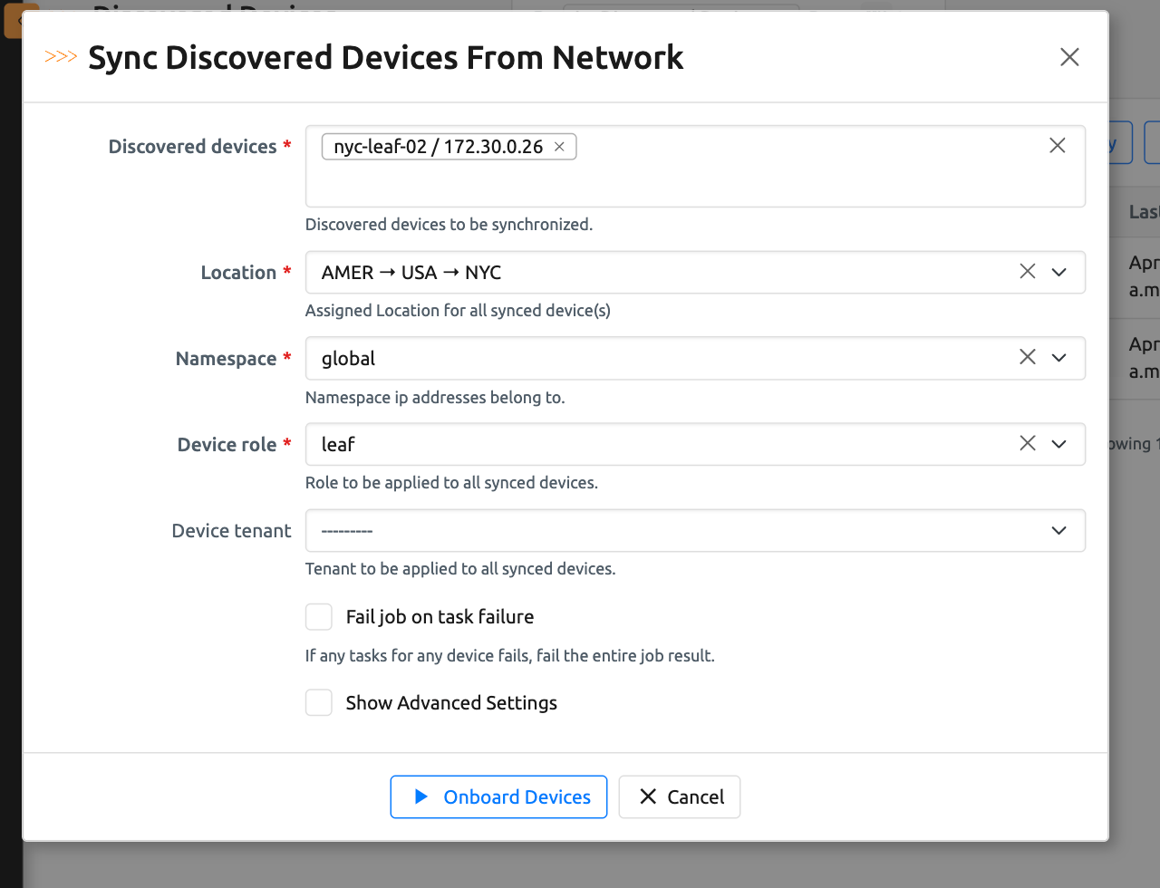Select the AMER → USA → NYC location field
This screenshot has width=1160, height=888.
click(634, 273)
